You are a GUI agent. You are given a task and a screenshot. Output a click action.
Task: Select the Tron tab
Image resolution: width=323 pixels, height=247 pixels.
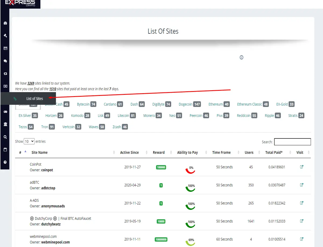[48, 127]
